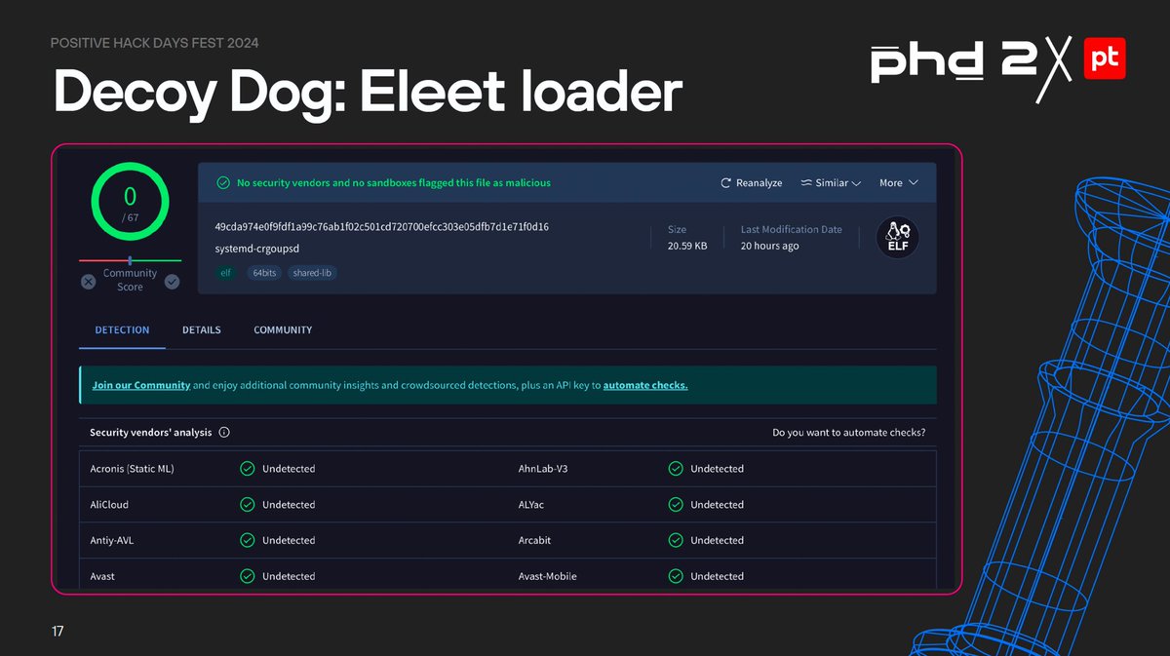Click Do you want to automate checks
This screenshot has height=656, width=1170.
coord(848,433)
